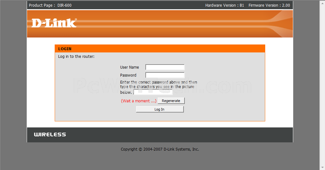Click the LOGIN section header

[160, 49]
